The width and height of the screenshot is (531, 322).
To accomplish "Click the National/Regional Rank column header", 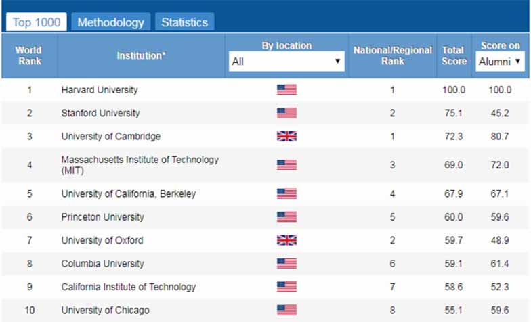I will (393, 55).
